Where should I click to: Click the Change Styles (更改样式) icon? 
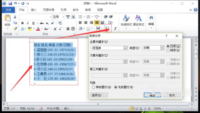pos(138,18)
